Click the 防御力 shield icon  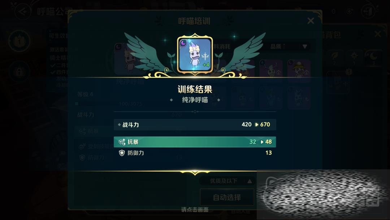click(x=122, y=153)
